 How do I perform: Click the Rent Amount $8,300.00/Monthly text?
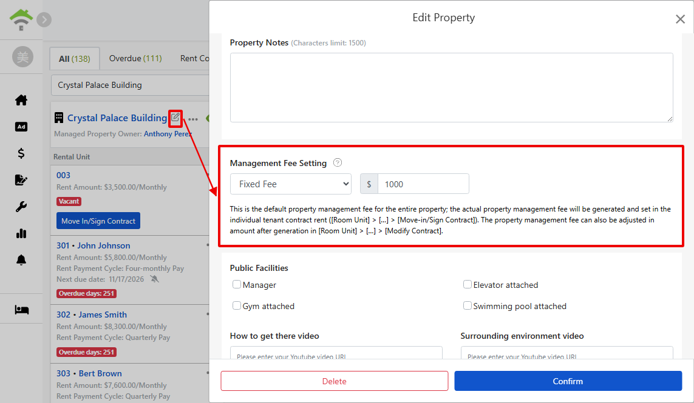[112, 327]
